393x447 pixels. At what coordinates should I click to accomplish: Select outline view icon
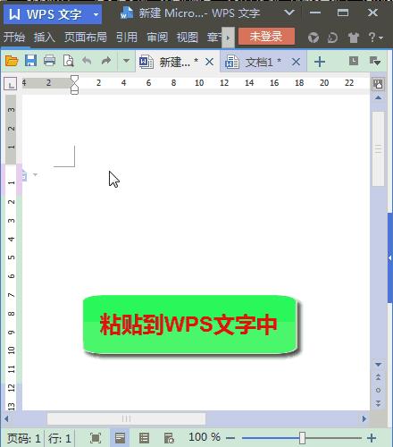coord(144,438)
